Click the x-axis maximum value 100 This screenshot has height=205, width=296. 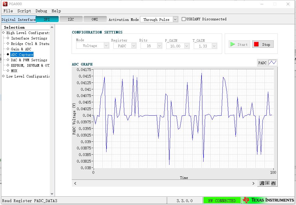(x=273, y=172)
